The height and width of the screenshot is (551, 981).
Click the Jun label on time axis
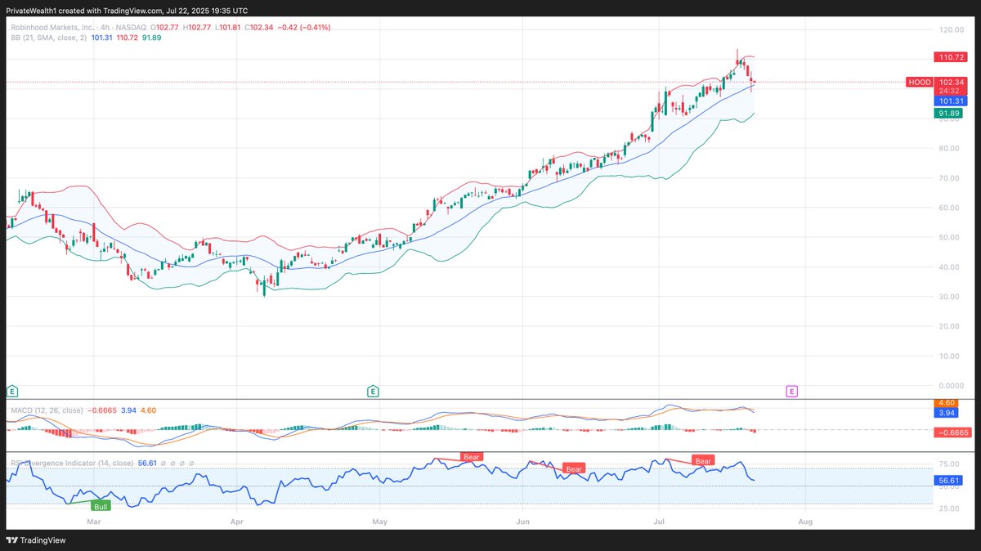click(x=522, y=520)
